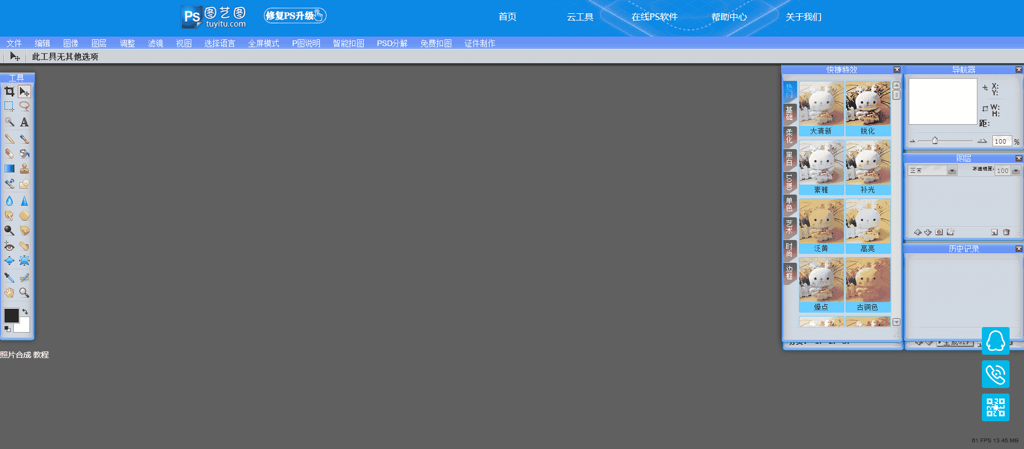Select the Crop tool
Screen dimensions: 1024x449
[9, 91]
